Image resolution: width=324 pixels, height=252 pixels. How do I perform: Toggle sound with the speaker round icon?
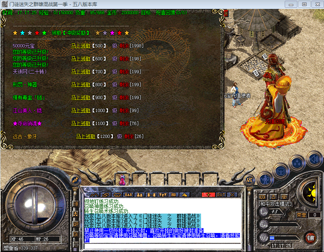coord(314,159)
